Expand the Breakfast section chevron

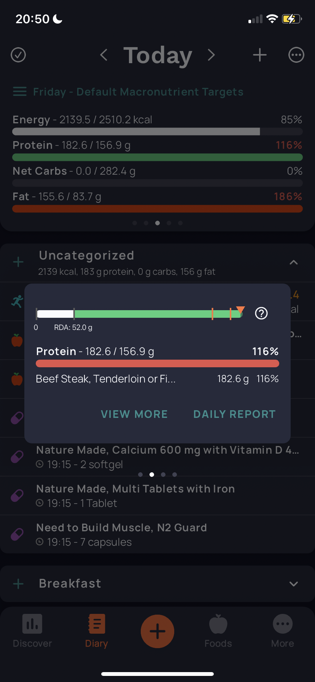coord(294,584)
